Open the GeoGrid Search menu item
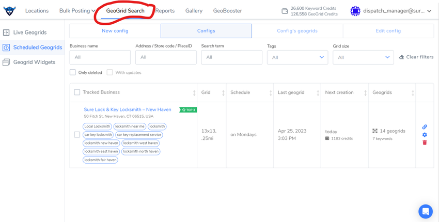 (125, 11)
